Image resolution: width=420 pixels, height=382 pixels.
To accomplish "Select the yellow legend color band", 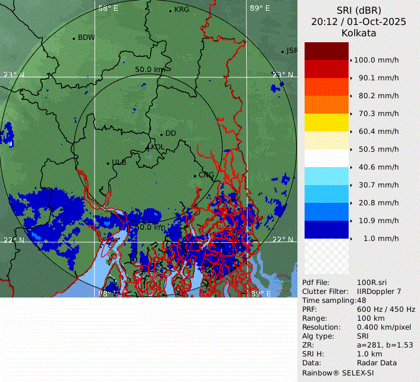I will pyautogui.click(x=326, y=123).
